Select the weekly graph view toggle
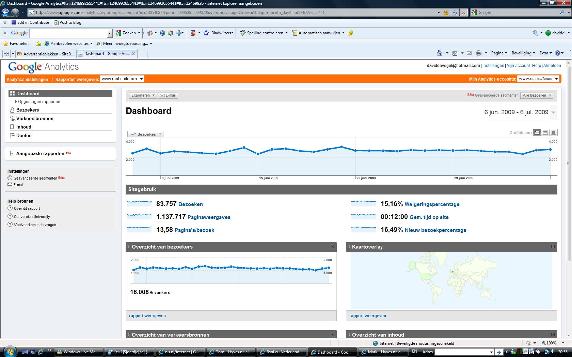This screenshot has height=357, width=572. (545, 133)
